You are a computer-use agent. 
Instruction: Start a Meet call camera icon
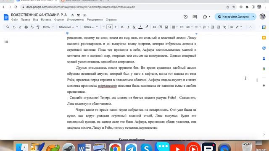point(205,17)
